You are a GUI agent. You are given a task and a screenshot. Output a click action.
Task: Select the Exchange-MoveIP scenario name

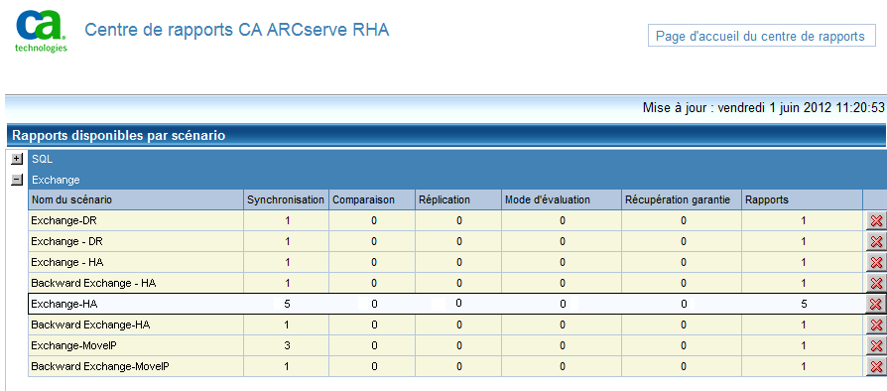point(73,345)
